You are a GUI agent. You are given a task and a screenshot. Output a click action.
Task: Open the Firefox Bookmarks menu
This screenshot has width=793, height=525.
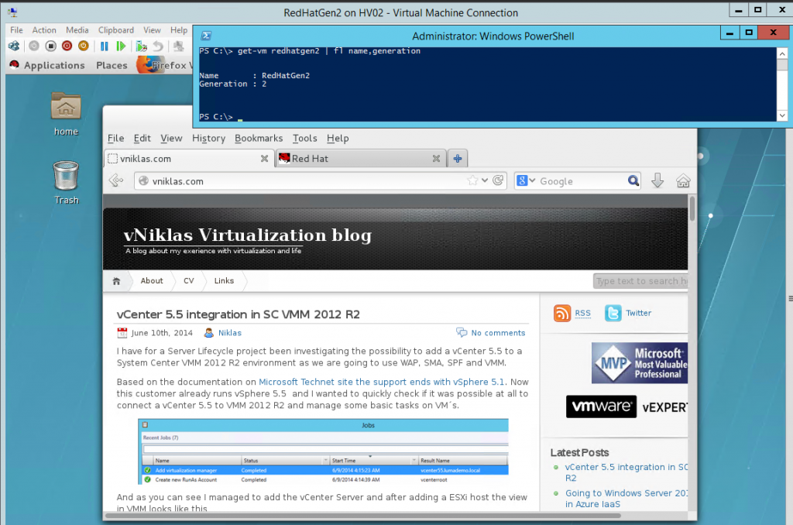259,138
